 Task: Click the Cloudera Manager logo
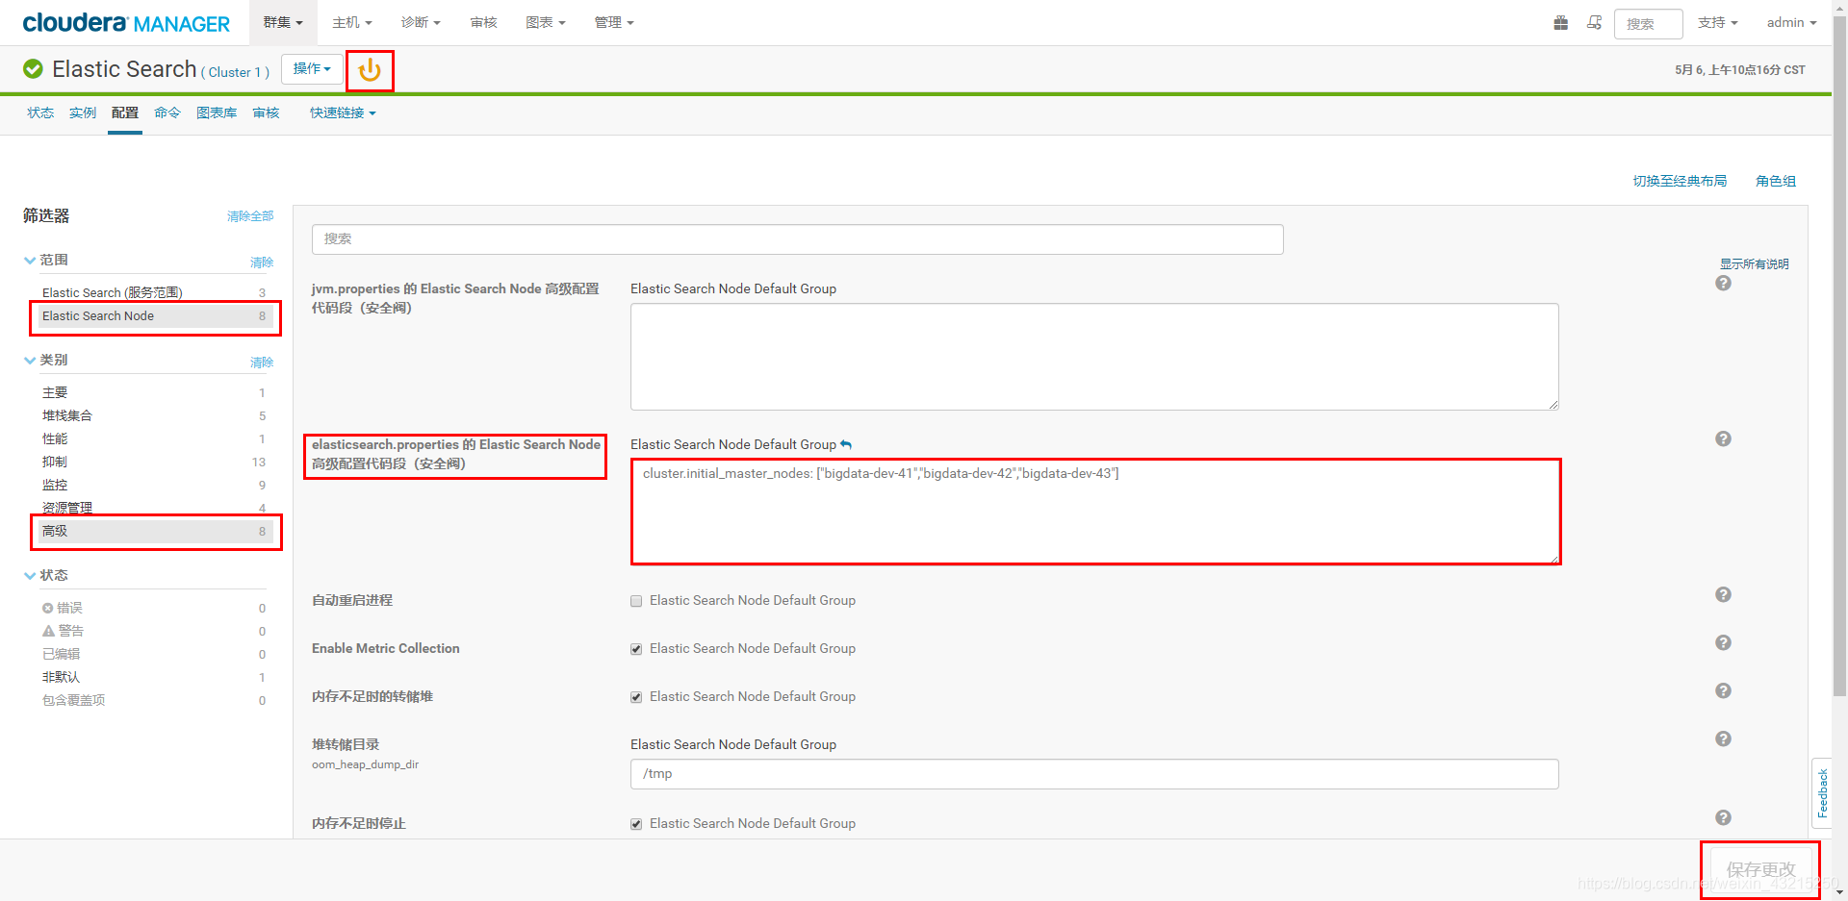(126, 23)
